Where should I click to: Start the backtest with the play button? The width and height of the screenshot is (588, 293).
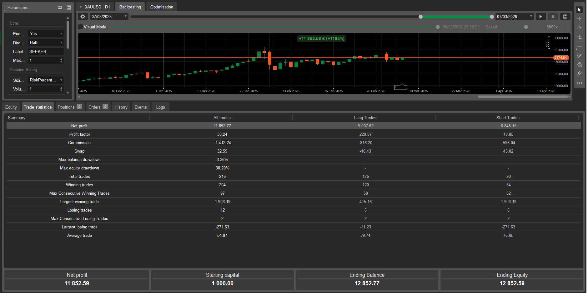coord(541,16)
